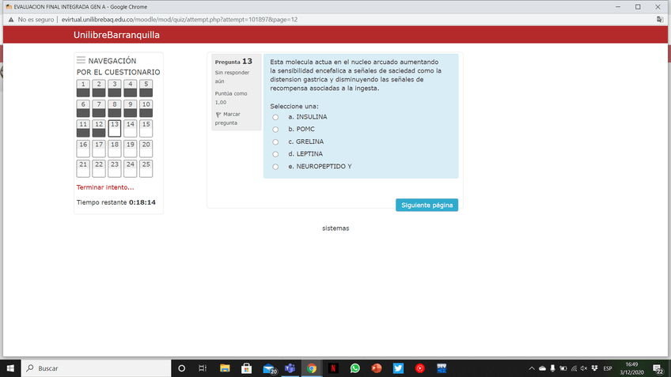The height and width of the screenshot is (377, 671).
Task: Click the not-secure warning icon
Action: point(11,20)
